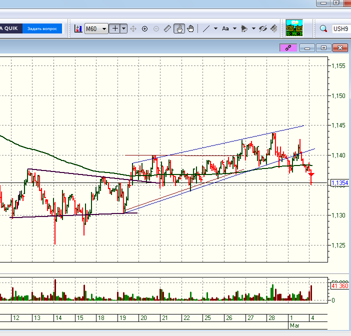This screenshot has width=351, height=336.
Task: Click the chart settings icon left of M60
Action: pyautogui.click(x=78, y=28)
